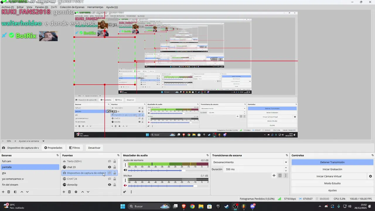Toggle lock on chat 23 source
375x211 pixels.
(x=115, y=167)
